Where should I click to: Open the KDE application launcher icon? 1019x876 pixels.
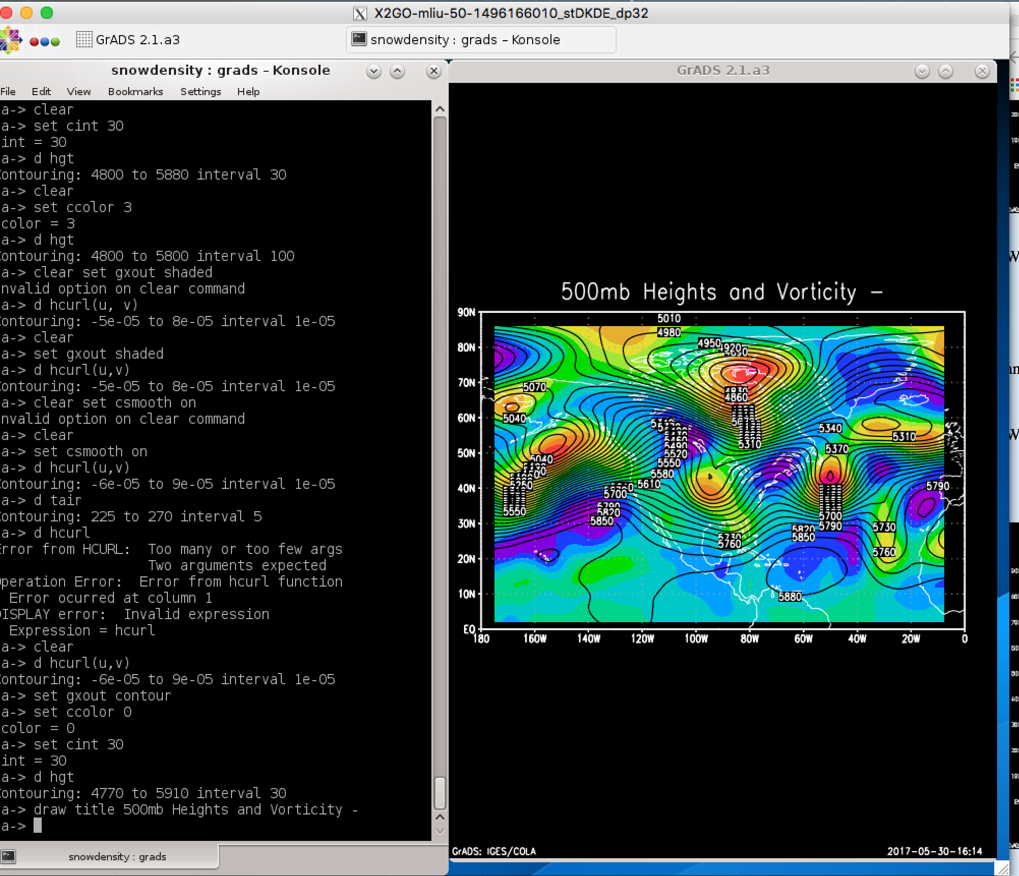(10, 40)
